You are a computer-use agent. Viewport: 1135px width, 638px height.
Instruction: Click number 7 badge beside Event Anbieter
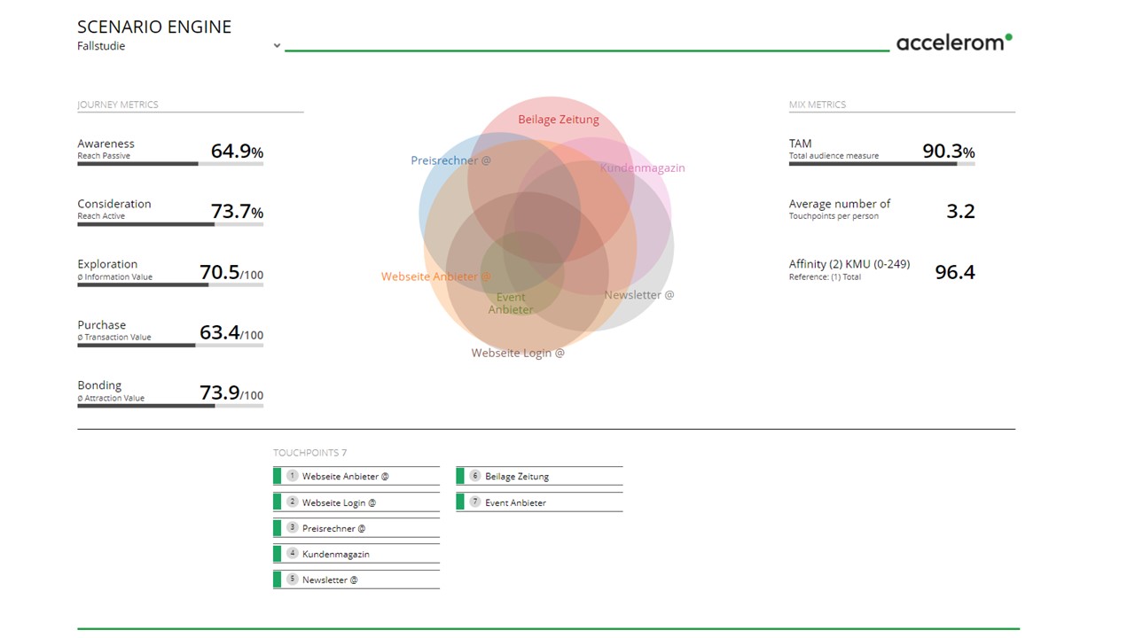pos(474,502)
